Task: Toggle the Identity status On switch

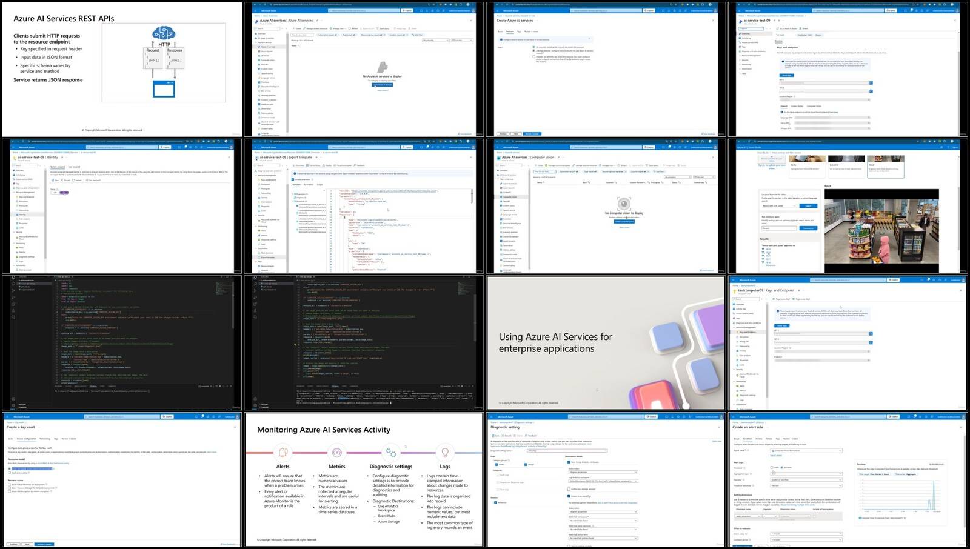Action: pos(64,193)
